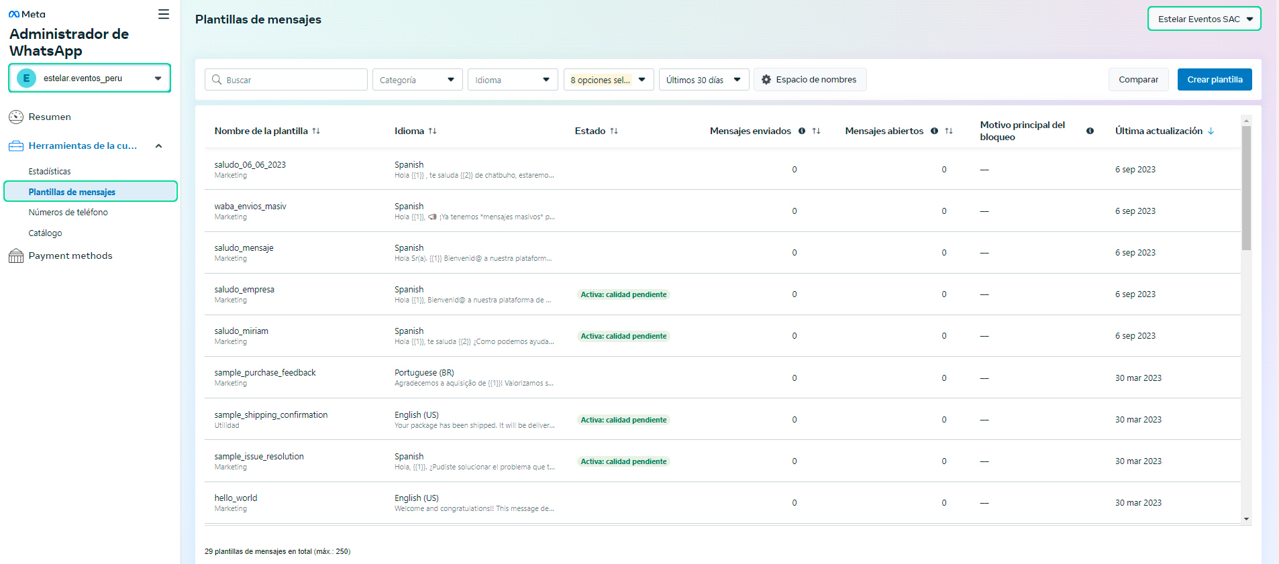The width and height of the screenshot is (1279, 564).
Task: Click the table's vertical scrollbar down arrow
Action: [x=1246, y=519]
